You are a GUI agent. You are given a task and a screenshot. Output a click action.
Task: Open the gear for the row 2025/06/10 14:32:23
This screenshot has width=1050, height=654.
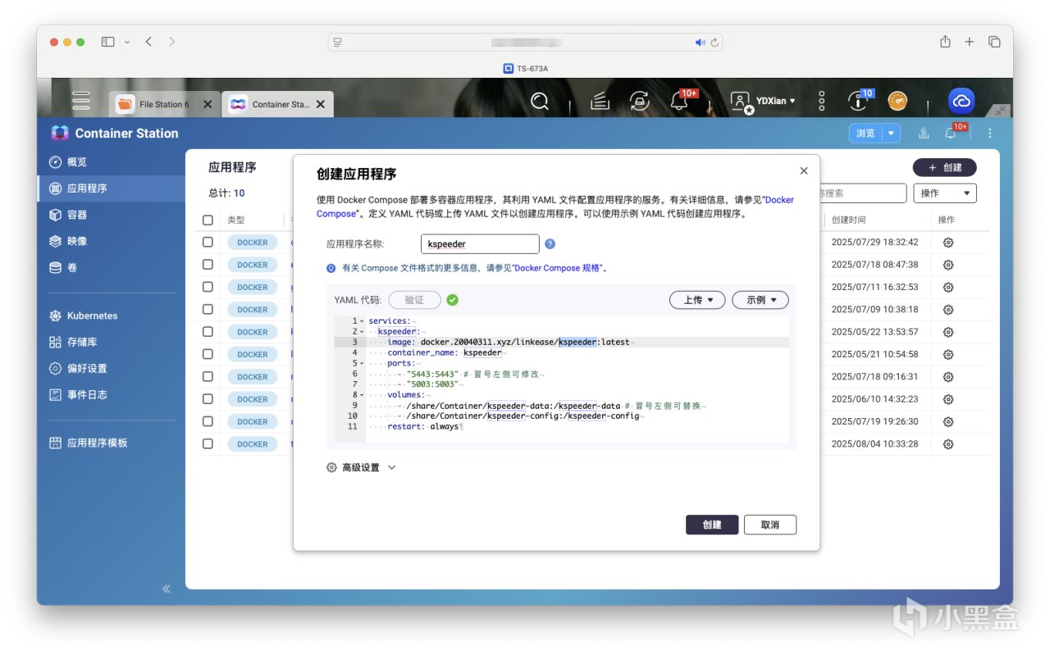pos(948,399)
